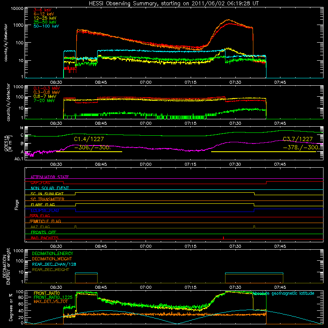Click the DECIMATION_WEIGHT legend label

tap(52, 259)
